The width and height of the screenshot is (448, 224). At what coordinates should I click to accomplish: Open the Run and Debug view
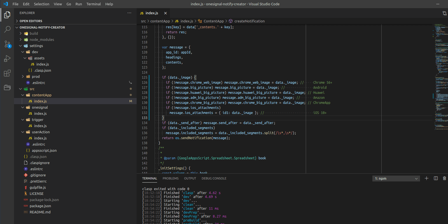point(7,59)
